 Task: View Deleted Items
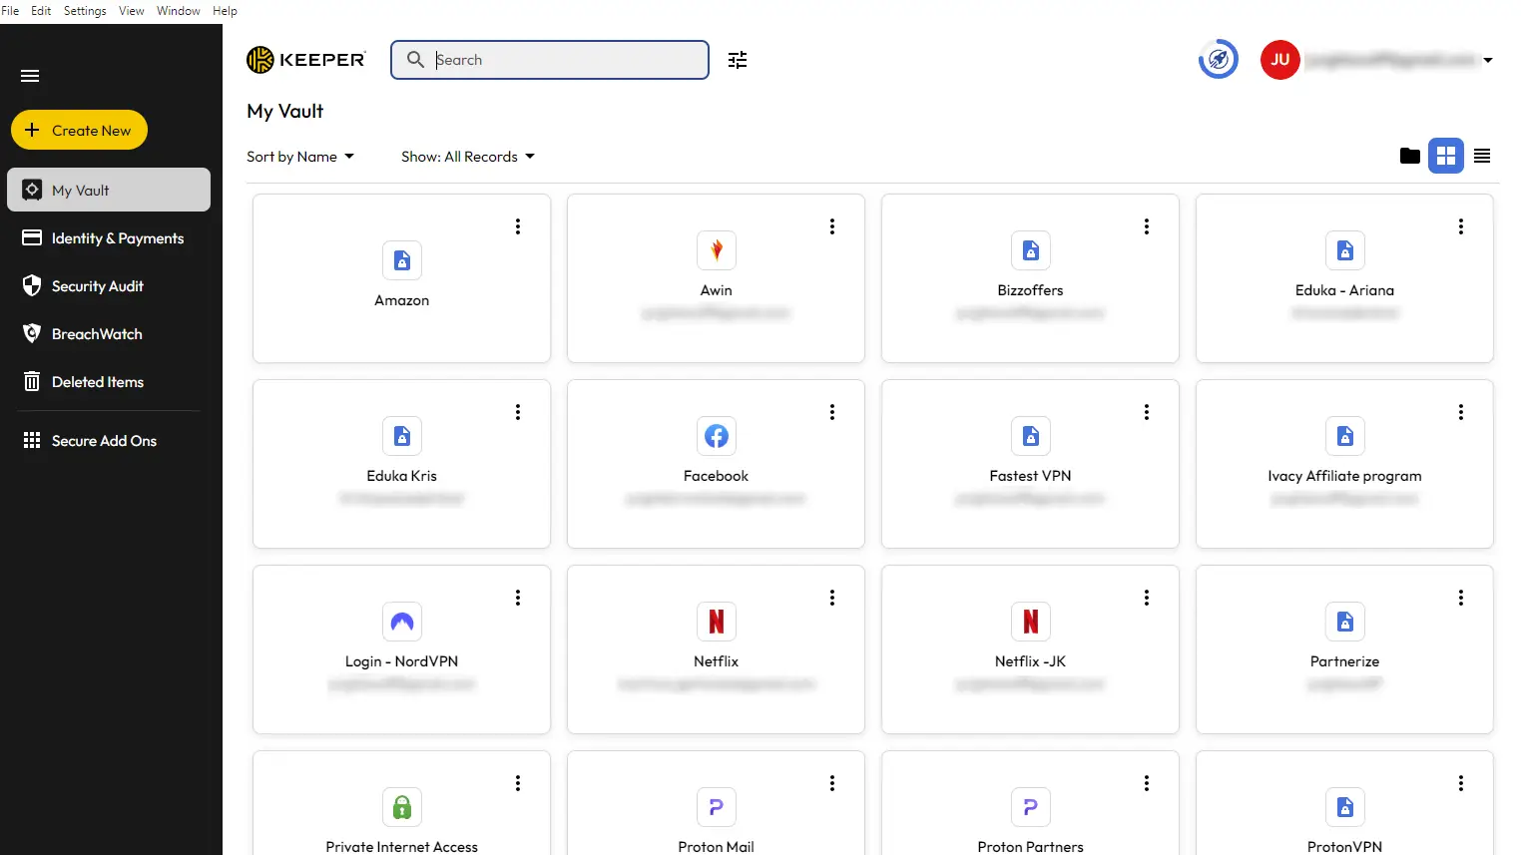pos(109,382)
